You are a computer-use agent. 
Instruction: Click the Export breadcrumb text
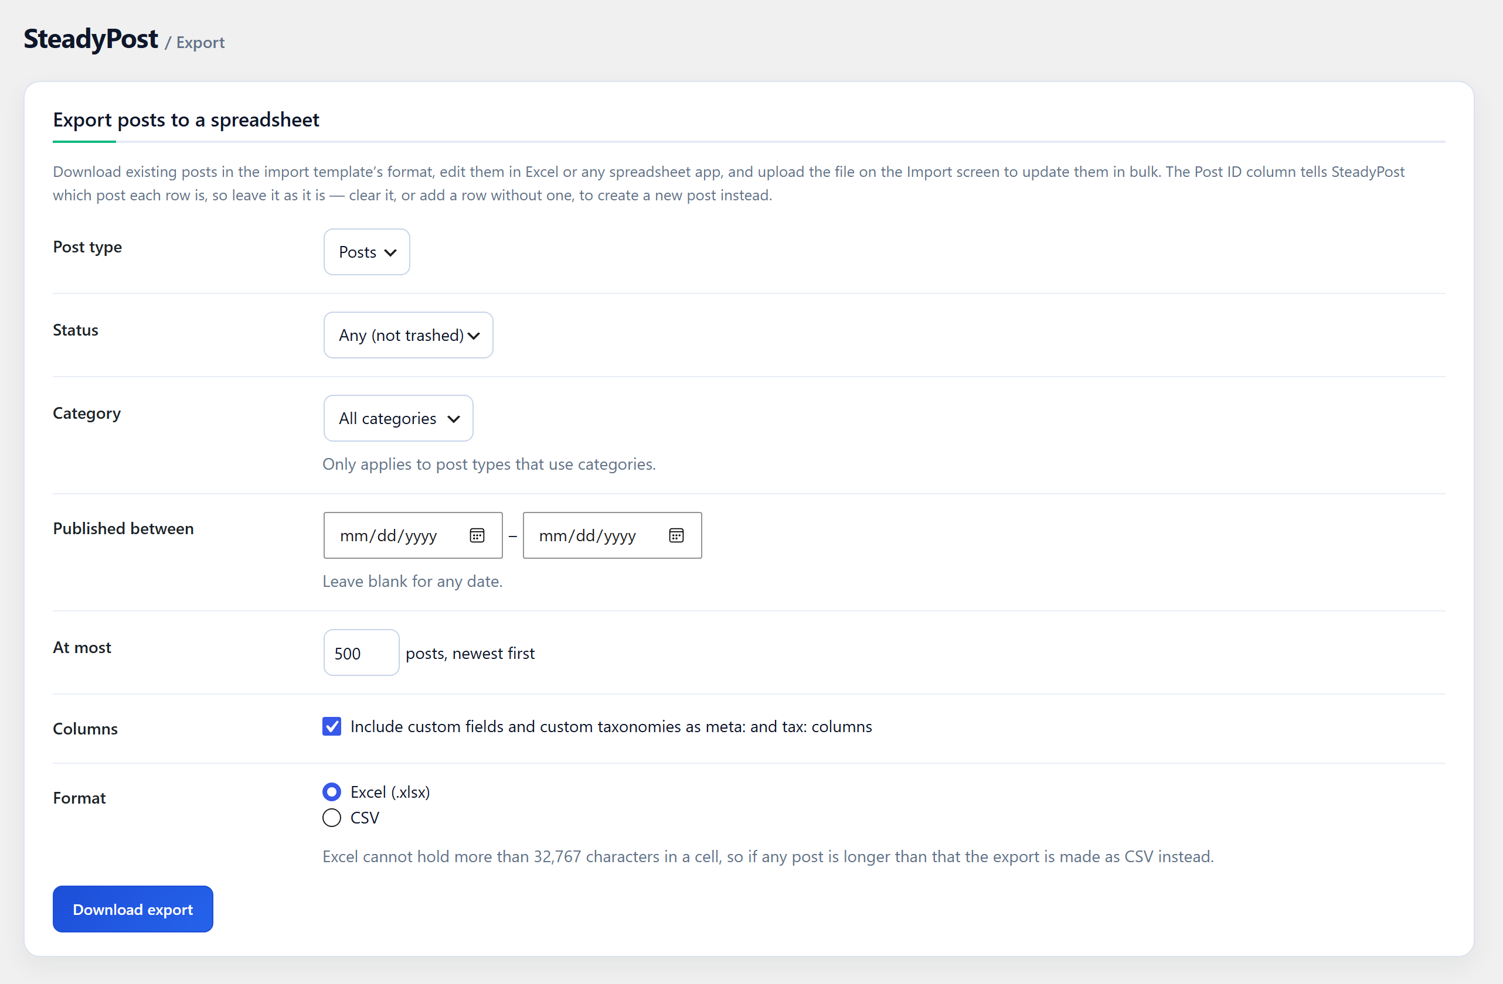pyautogui.click(x=200, y=42)
